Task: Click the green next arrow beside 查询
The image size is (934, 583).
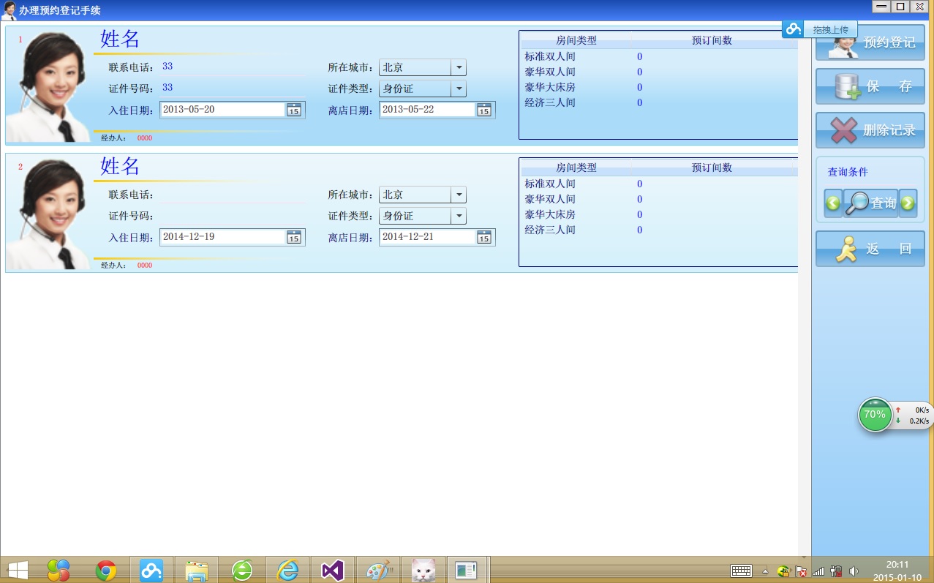Action: point(908,203)
